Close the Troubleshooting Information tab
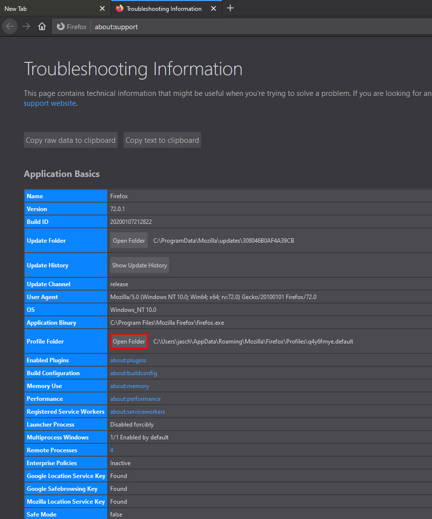The width and height of the screenshot is (432, 519). (214, 8)
